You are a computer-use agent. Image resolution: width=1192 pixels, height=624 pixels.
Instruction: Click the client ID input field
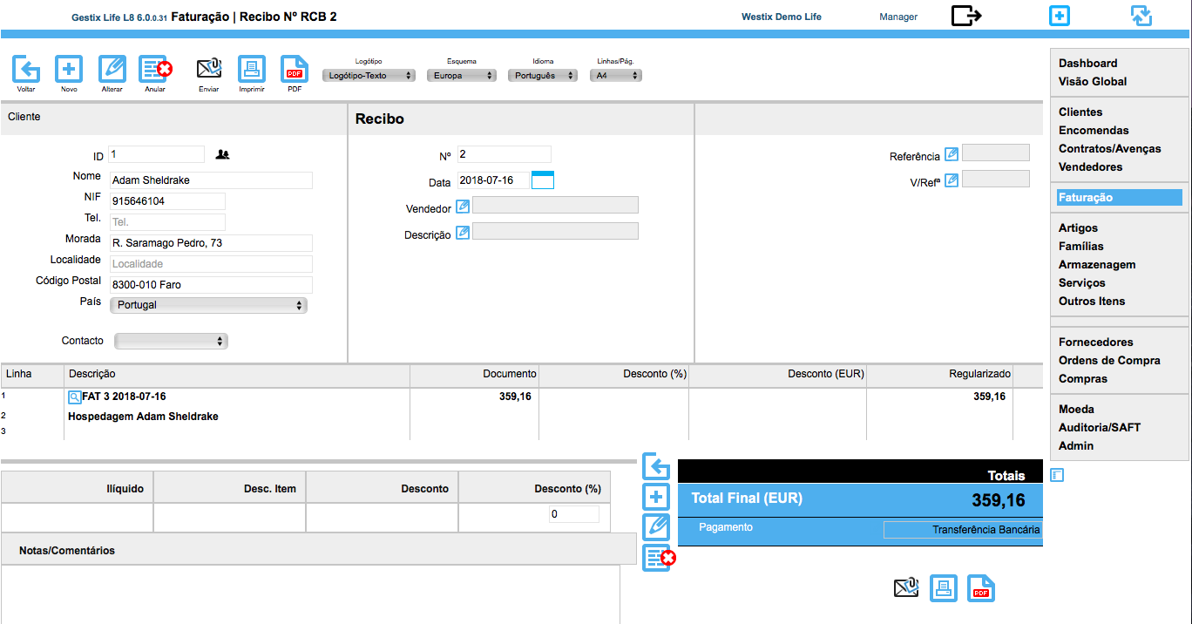[x=157, y=154]
